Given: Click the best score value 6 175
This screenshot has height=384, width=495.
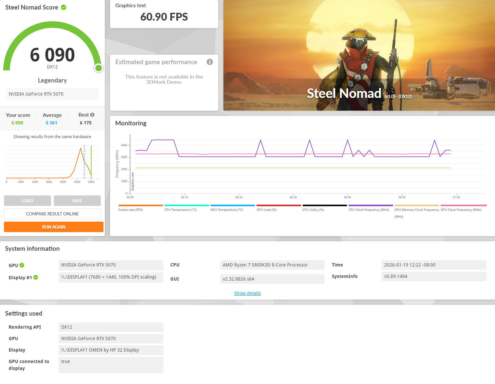Looking at the screenshot, I should click(x=86, y=123).
